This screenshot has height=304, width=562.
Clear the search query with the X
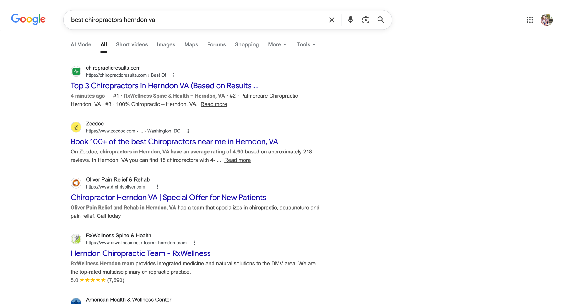(x=332, y=20)
